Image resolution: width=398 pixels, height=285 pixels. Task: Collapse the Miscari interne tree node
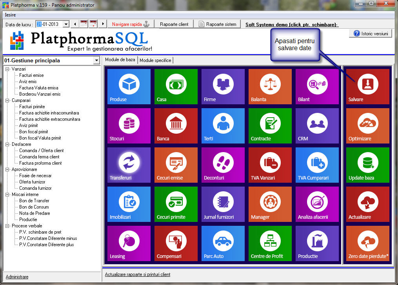click(x=7, y=194)
